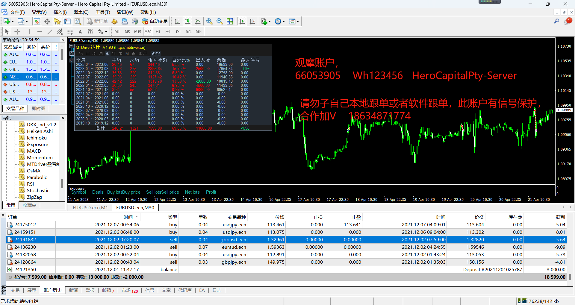
Task: Open the 图表(C) menu
Action: point(81,12)
